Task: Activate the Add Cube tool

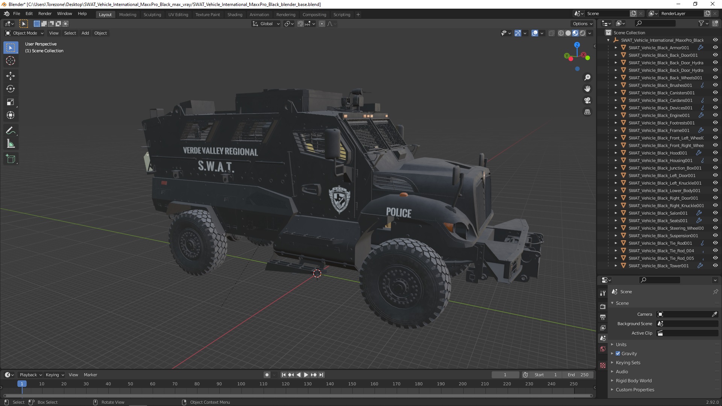Action: click(11, 159)
